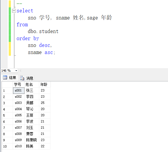Select the cell s005
This screenshot has height=152, width=168.
19,115
